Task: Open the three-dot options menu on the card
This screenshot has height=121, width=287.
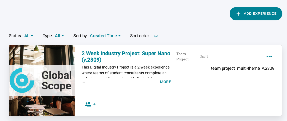Action: pyautogui.click(x=269, y=57)
